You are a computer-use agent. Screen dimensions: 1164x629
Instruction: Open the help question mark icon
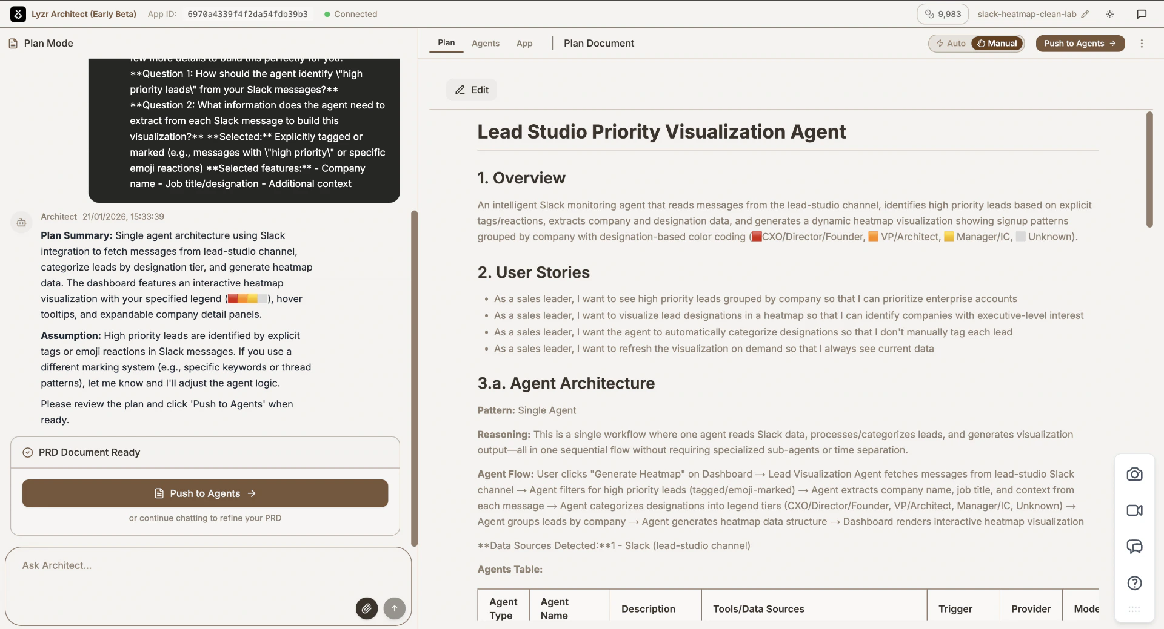pos(1134,583)
